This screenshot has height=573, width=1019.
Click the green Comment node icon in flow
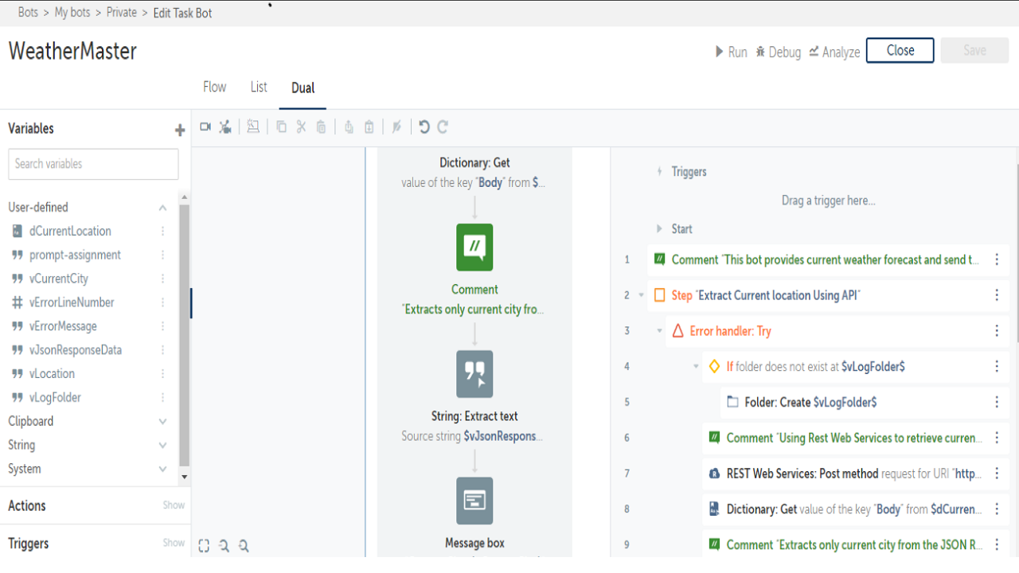pyautogui.click(x=474, y=248)
